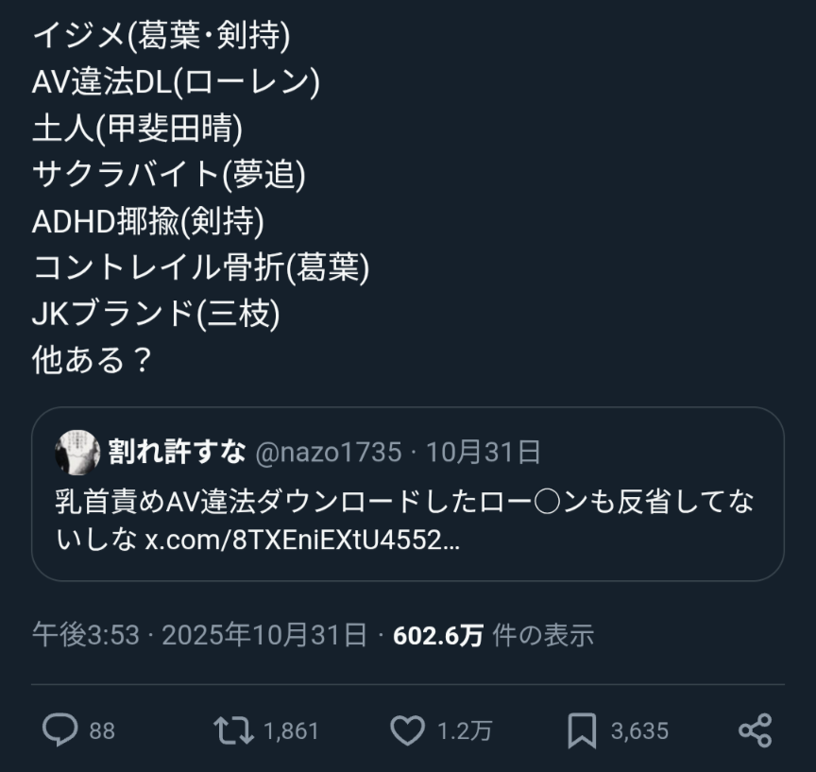Click the 602.6万 view count

coord(438,635)
